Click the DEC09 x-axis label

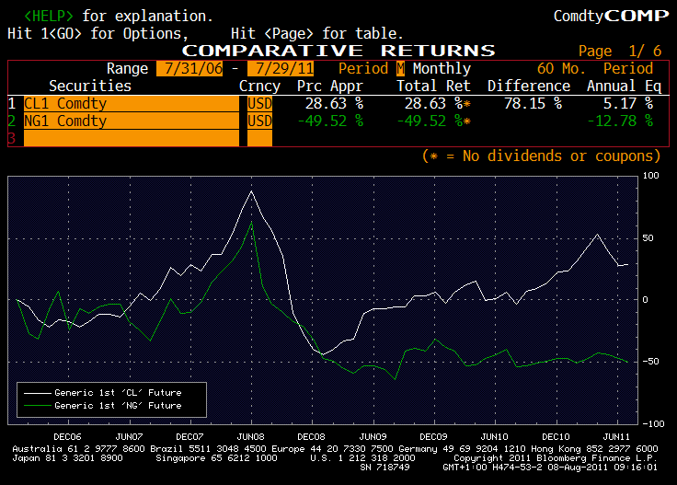tap(433, 436)
